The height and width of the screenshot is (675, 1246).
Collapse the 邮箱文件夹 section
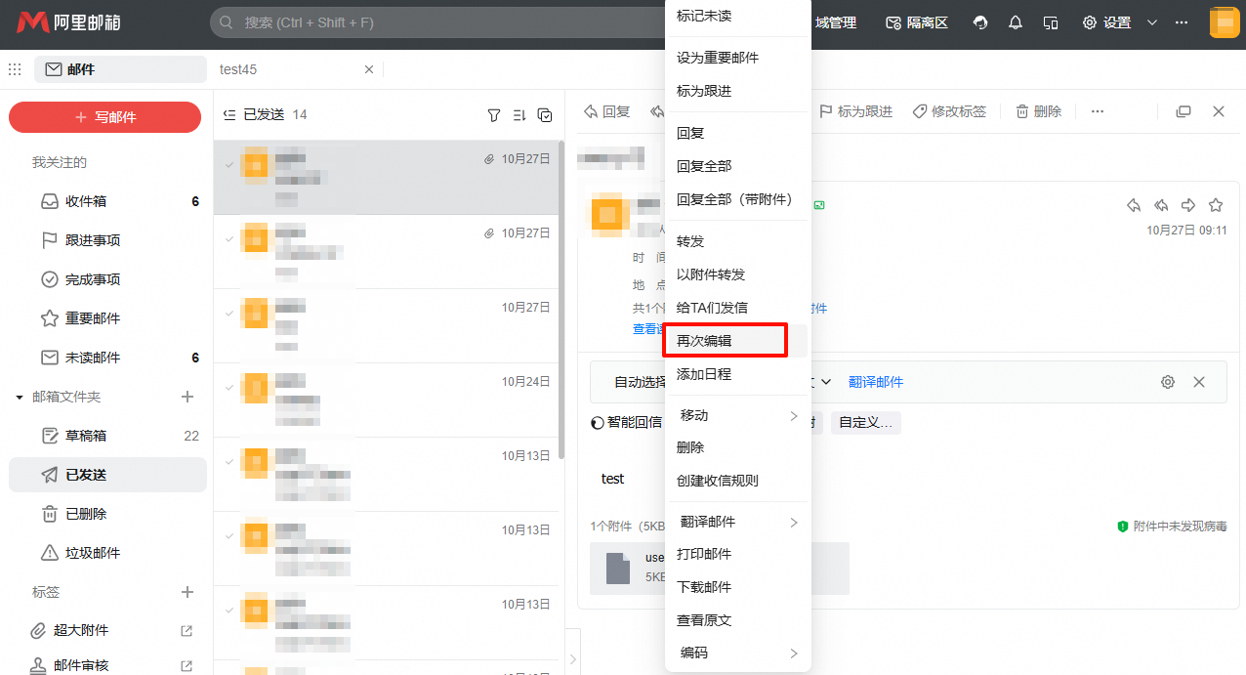(20, 398)
